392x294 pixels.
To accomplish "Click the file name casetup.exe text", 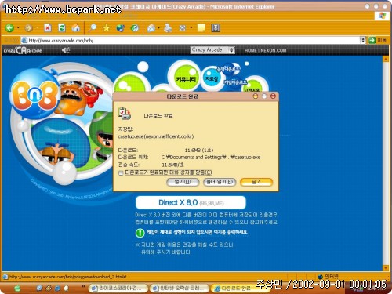I will tap(156, 136).
